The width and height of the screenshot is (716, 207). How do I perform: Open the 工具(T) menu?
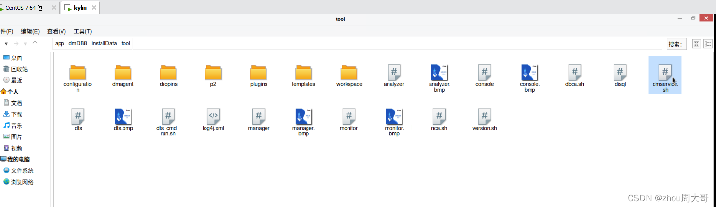point(82,31)
